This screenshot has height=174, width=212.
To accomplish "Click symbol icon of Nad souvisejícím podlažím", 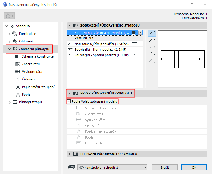I will [x=135, y=44].
